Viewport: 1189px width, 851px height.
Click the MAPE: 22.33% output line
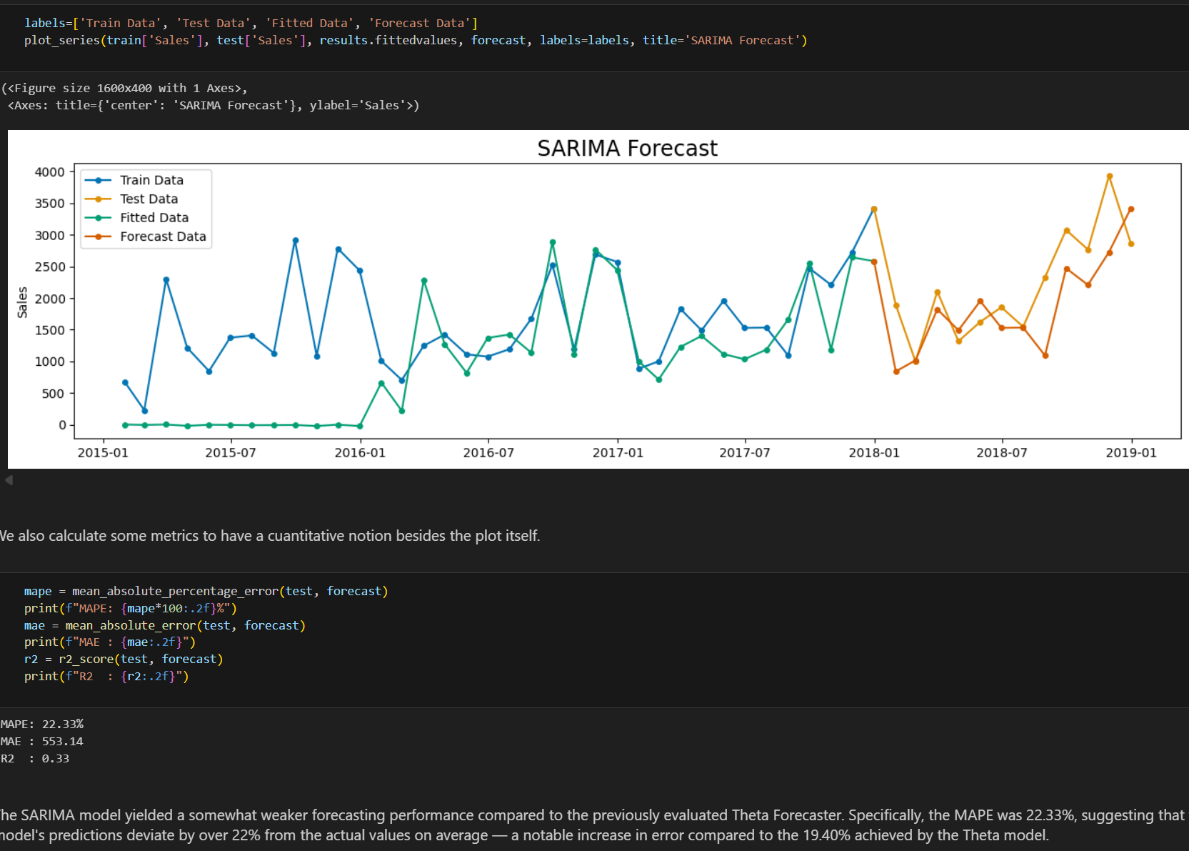click(x=42, y=725)
